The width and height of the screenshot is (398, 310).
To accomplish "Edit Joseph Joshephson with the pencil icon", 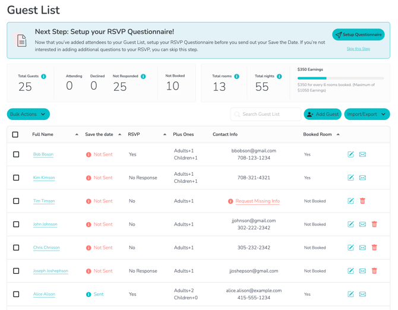I will coord(350,271).
